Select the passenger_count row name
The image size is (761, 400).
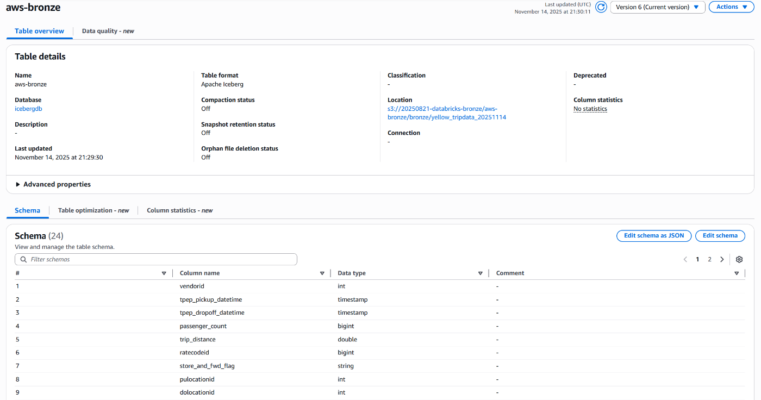click(x=203, y=326)
